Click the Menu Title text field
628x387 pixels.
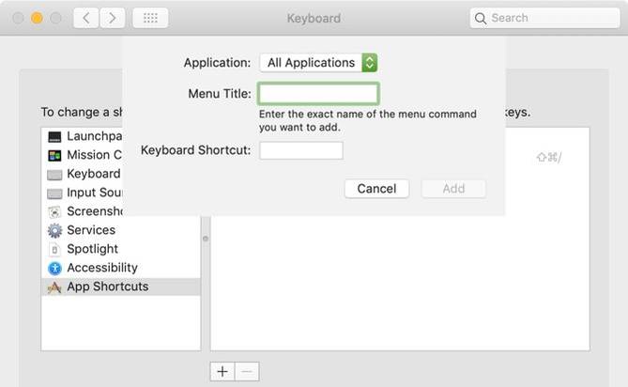tap(318, 93)
